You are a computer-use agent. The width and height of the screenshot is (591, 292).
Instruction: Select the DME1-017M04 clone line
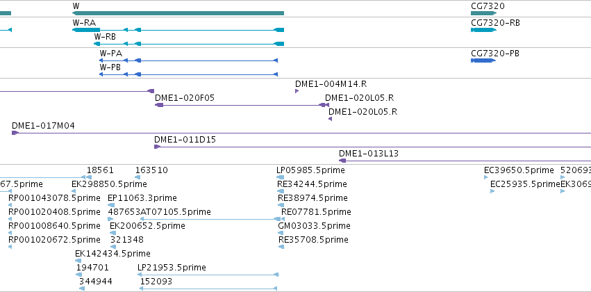[x=301, y=133]
